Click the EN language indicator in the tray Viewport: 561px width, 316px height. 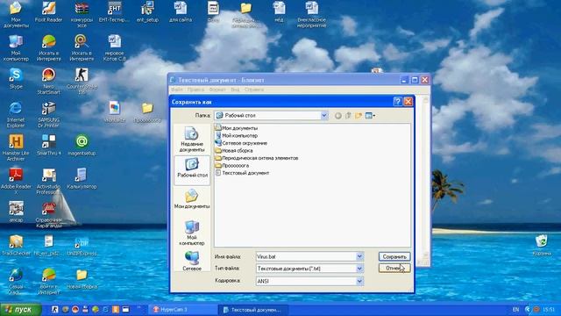click(515, 309)
